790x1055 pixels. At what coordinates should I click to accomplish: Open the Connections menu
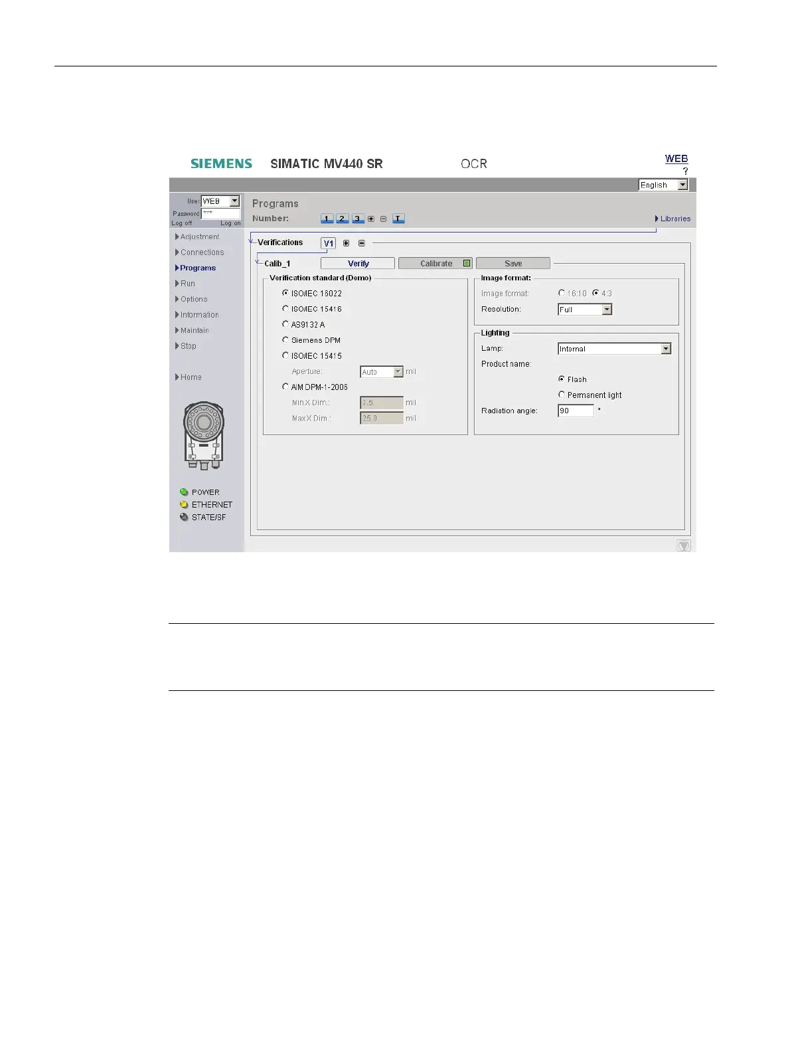click(x=200, y=252)
